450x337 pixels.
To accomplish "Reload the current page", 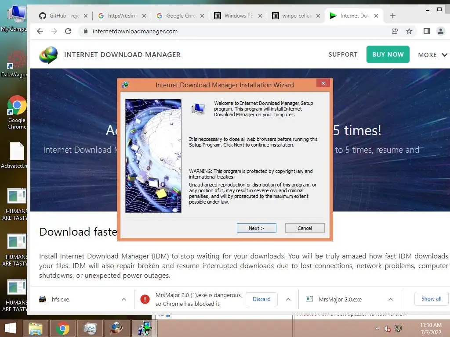I will click(x=68, y=31).
